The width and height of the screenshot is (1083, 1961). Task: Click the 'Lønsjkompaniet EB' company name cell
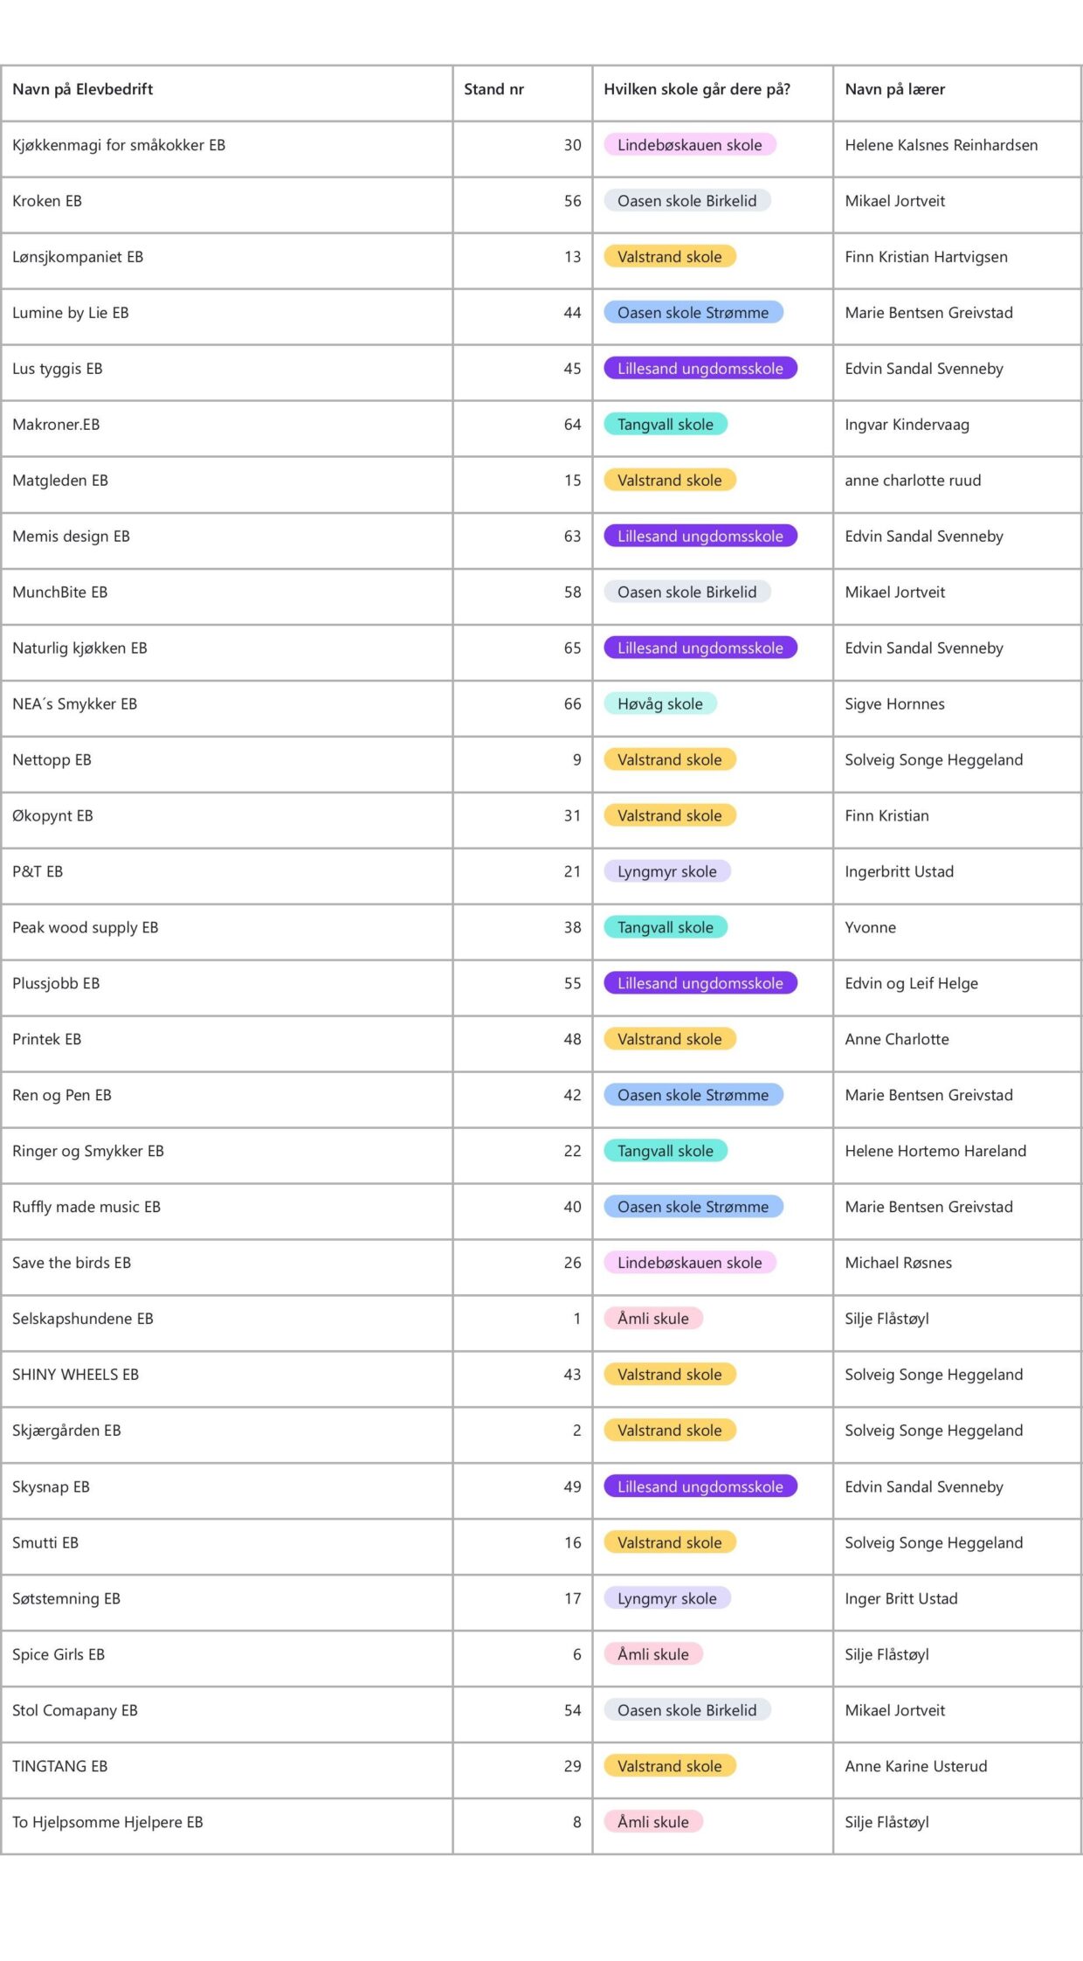click(78, 257)
